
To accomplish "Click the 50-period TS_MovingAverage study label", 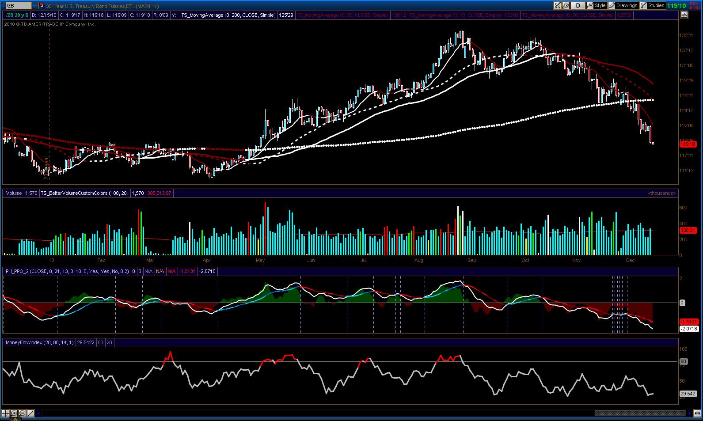I will point(342,15).
